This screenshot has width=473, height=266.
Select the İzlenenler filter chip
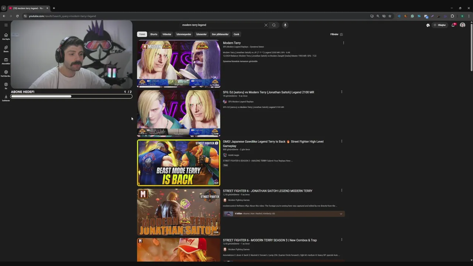tap(201, 34)
